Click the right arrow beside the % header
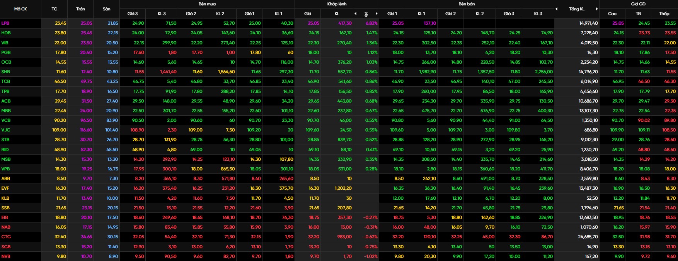This screenshot has width=678, height=261. [x=376, y=13]
